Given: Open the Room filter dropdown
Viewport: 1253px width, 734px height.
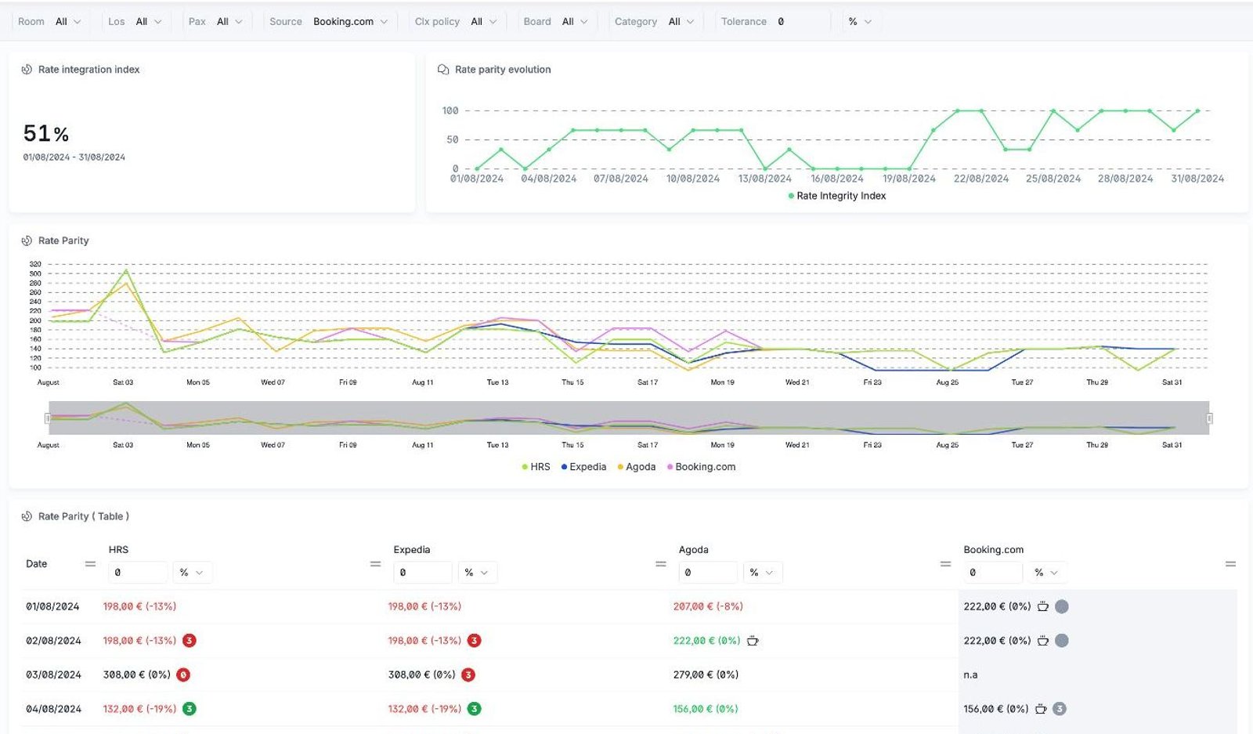Looking at the screenshot, I should [49, 22].
